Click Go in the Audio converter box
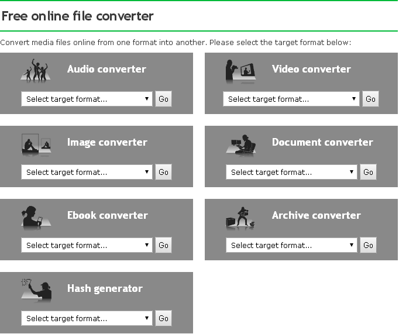The height and width of the screenshot is (334, 399). [163, 99]
